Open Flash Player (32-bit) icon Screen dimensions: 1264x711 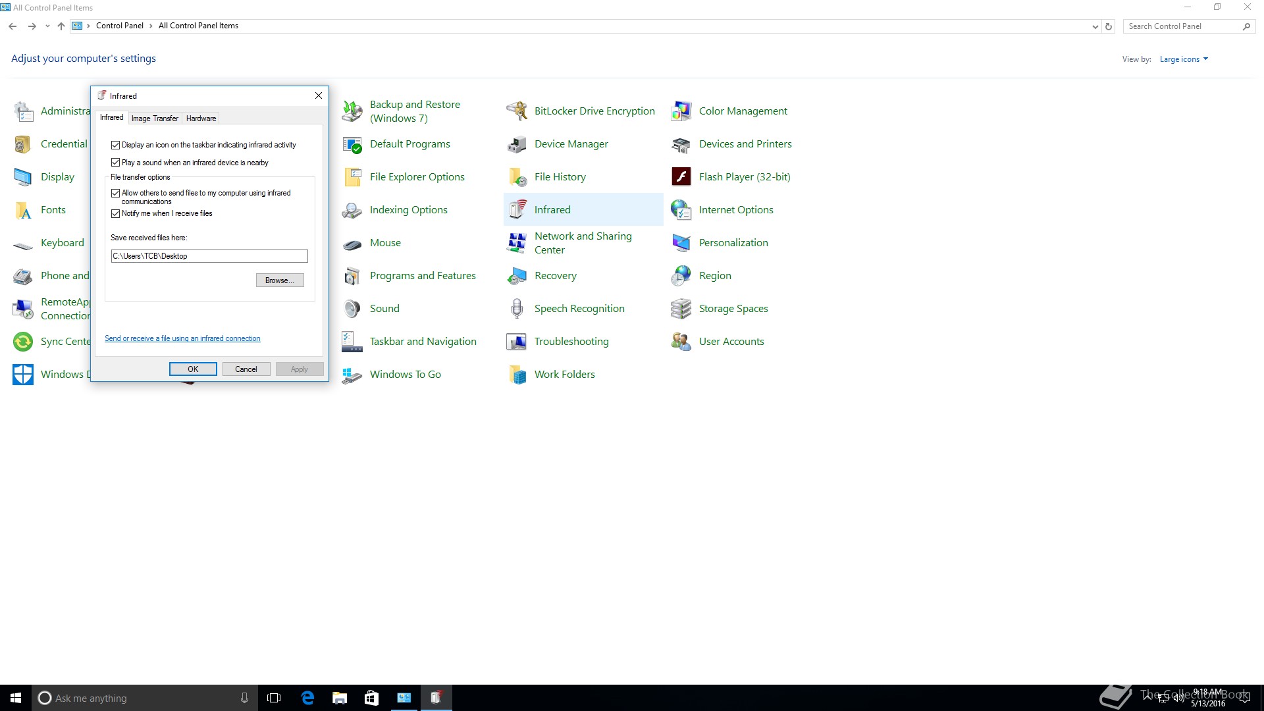point(681,177)
